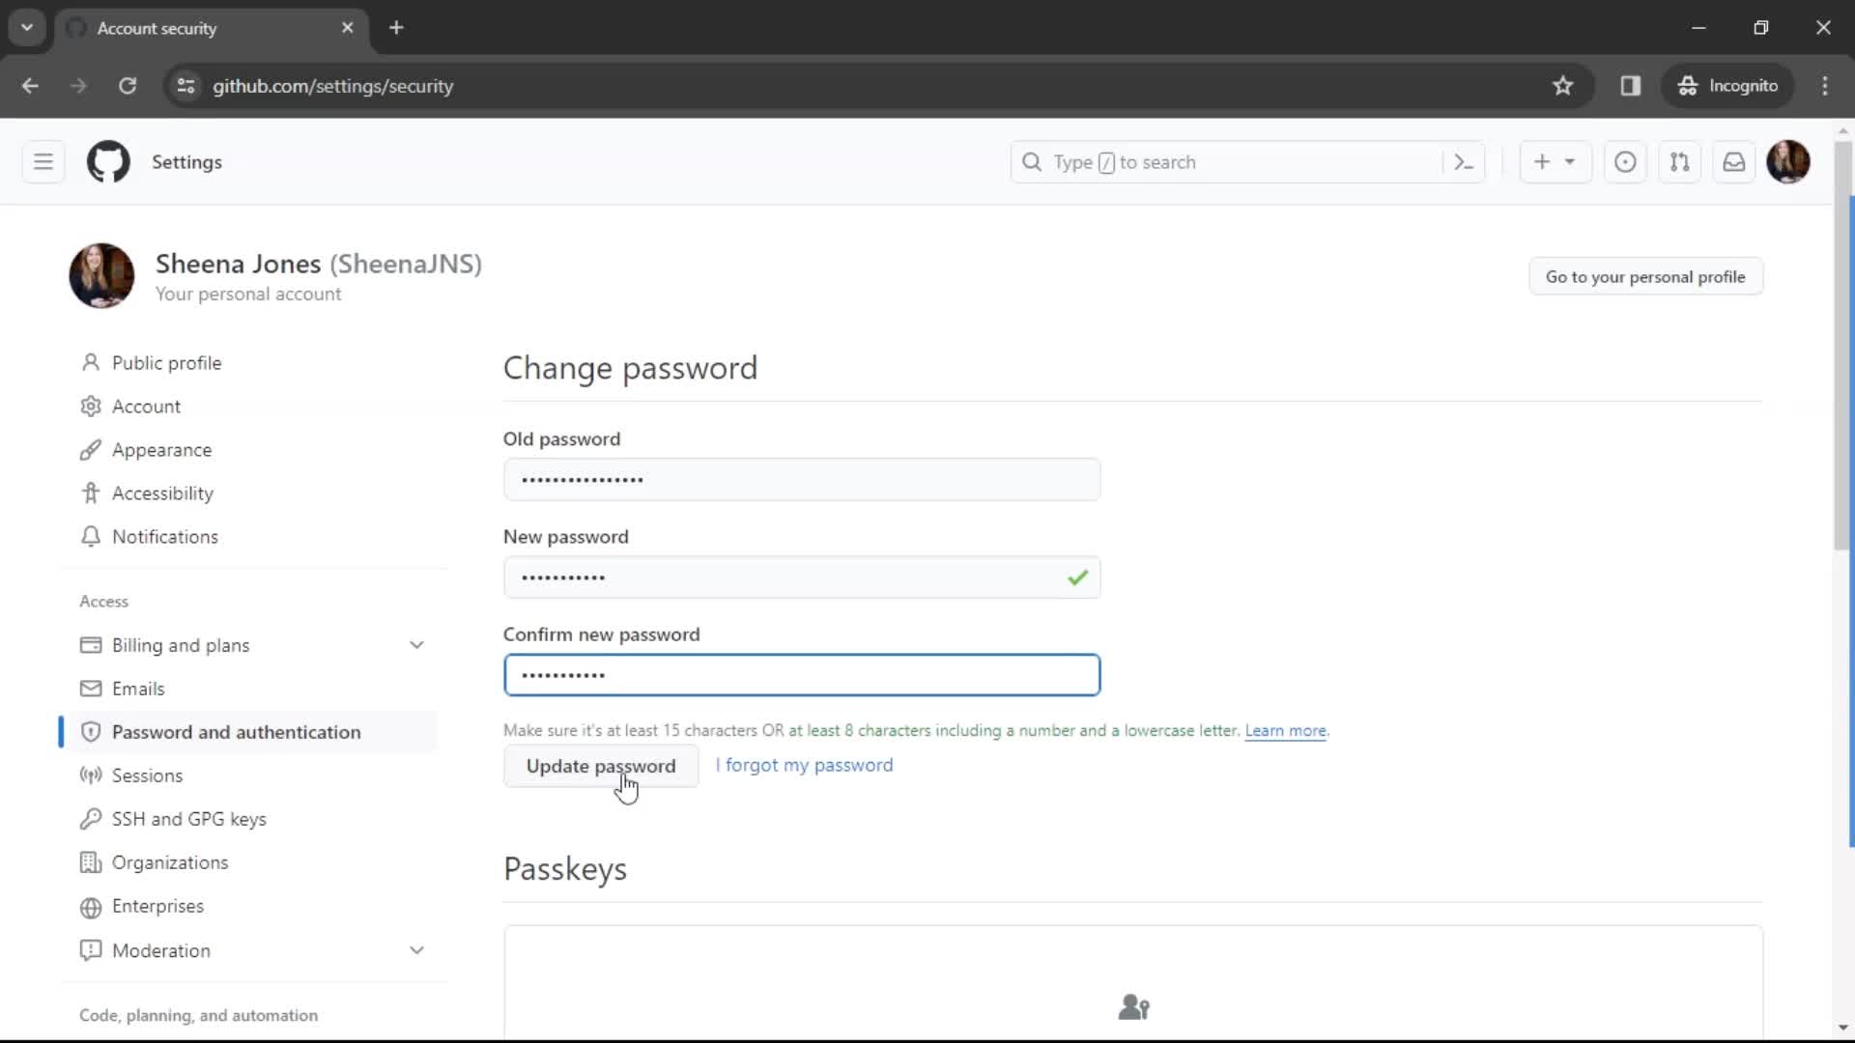Click the user profile avatar icon
The image size is (1855, 1043).
(x=1790, y=161)
